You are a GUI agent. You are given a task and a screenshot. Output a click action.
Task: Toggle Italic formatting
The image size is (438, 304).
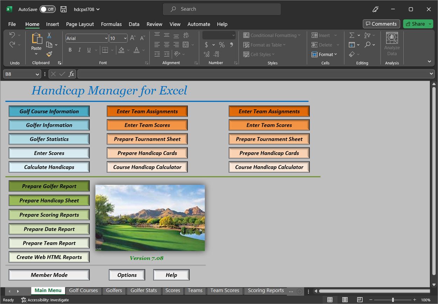[80, 50]
